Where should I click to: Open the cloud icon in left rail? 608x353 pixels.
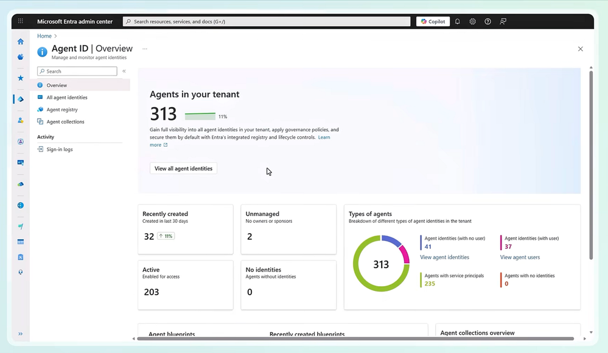tap(21, 184)
